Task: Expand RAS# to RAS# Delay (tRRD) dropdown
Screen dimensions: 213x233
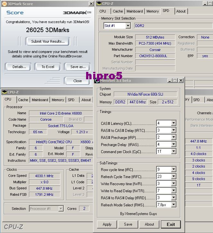Action: coord(173,198)
